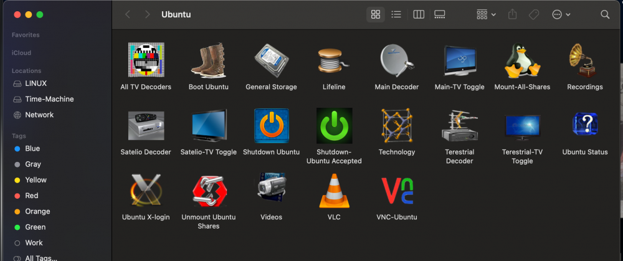Viewport: 623px width, 261px height.
Task: Open Finder search
Action: point(605,15)
